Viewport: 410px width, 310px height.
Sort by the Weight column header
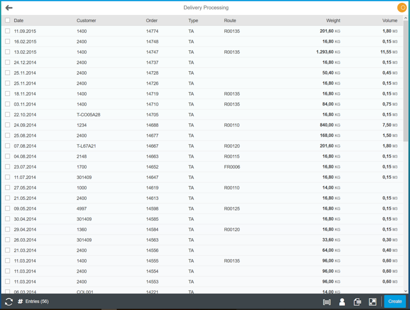point(333,20)
